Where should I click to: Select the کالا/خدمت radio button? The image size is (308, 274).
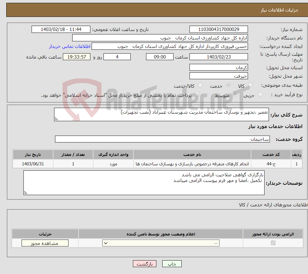(x=200, y=85)
